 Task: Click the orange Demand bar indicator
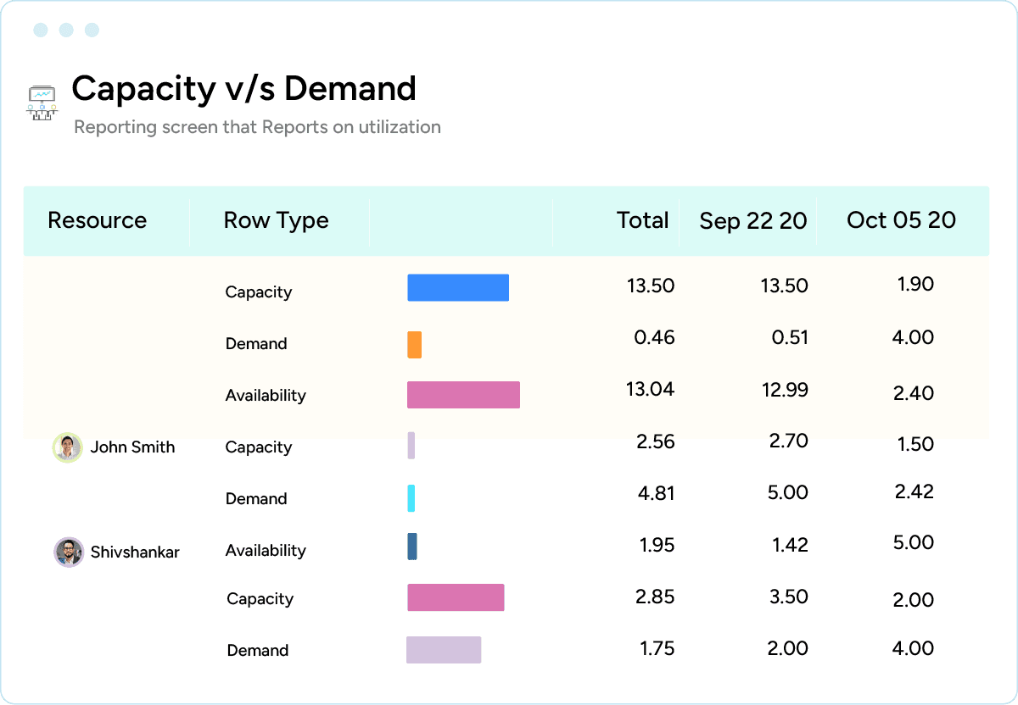click(413, 345)
